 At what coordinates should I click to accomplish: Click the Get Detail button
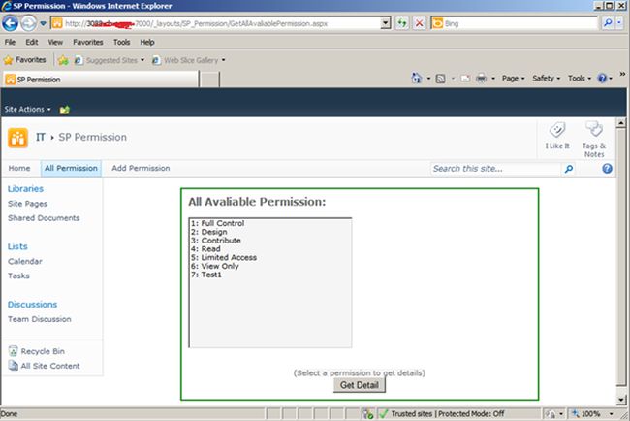coord(360,385)
